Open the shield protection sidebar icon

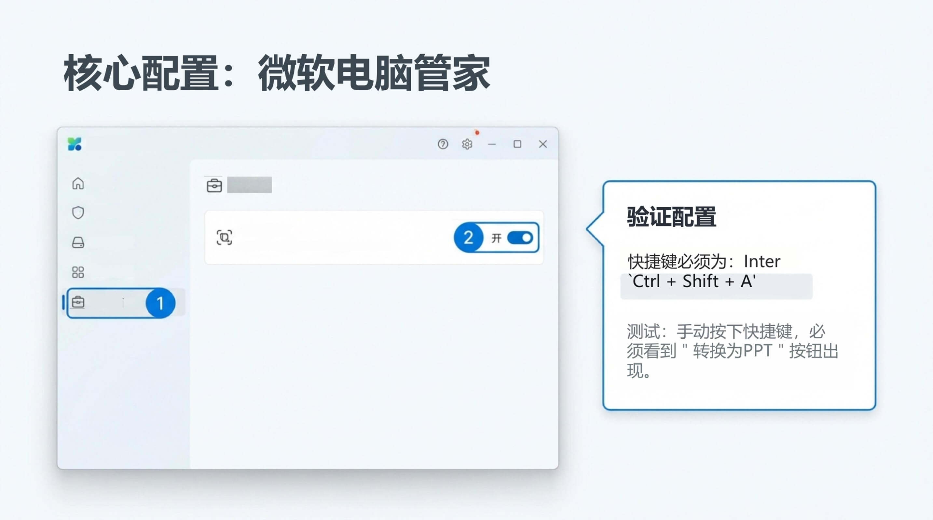coord(78,213)
